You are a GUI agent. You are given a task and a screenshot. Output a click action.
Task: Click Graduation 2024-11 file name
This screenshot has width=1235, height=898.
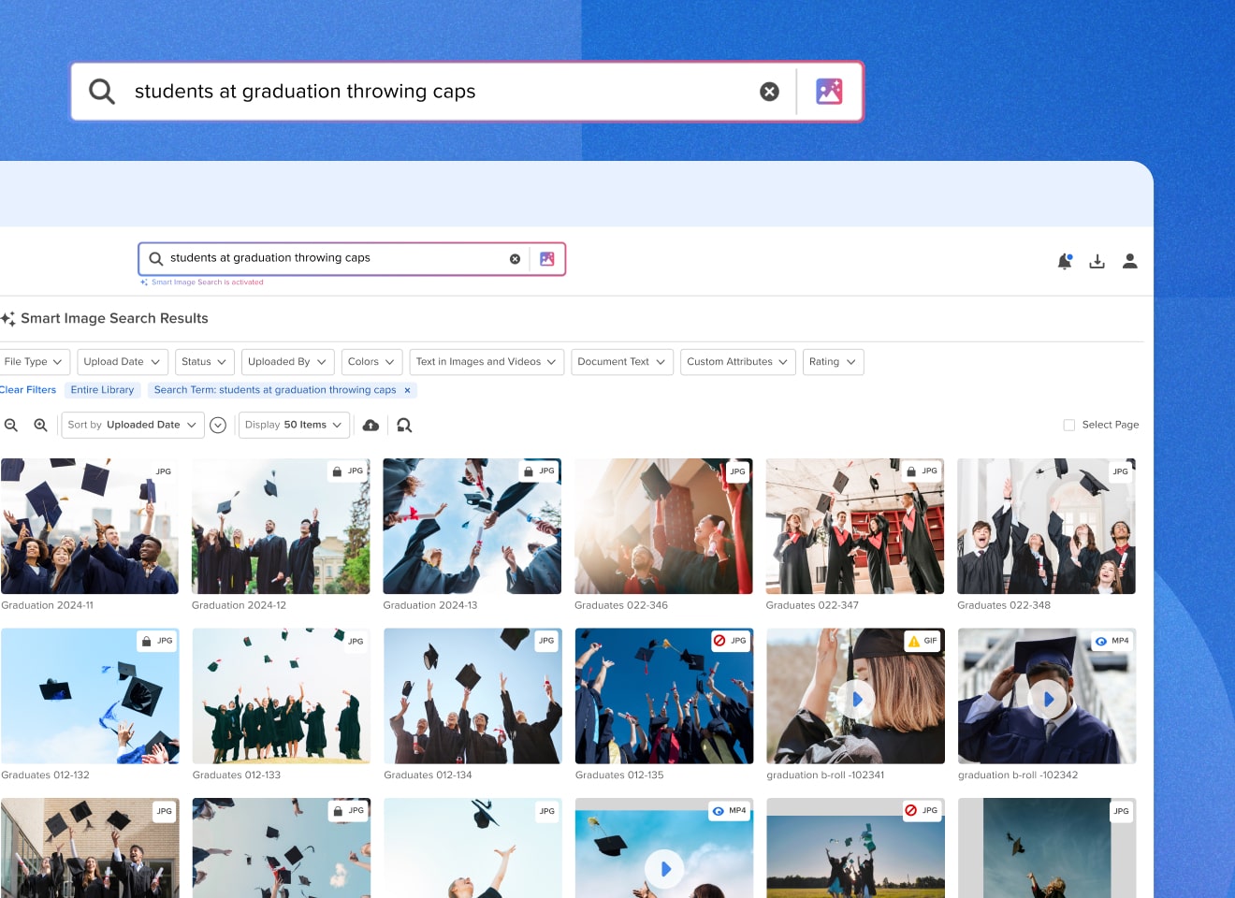point(47,606)
